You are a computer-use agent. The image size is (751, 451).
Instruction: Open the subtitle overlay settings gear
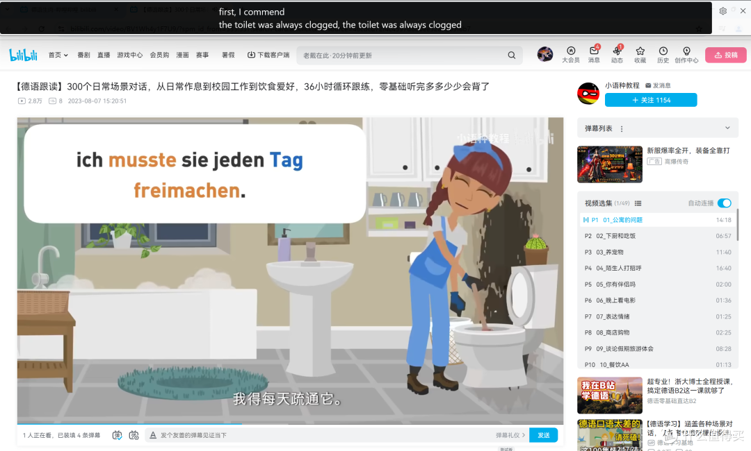[x=722, y=10]
